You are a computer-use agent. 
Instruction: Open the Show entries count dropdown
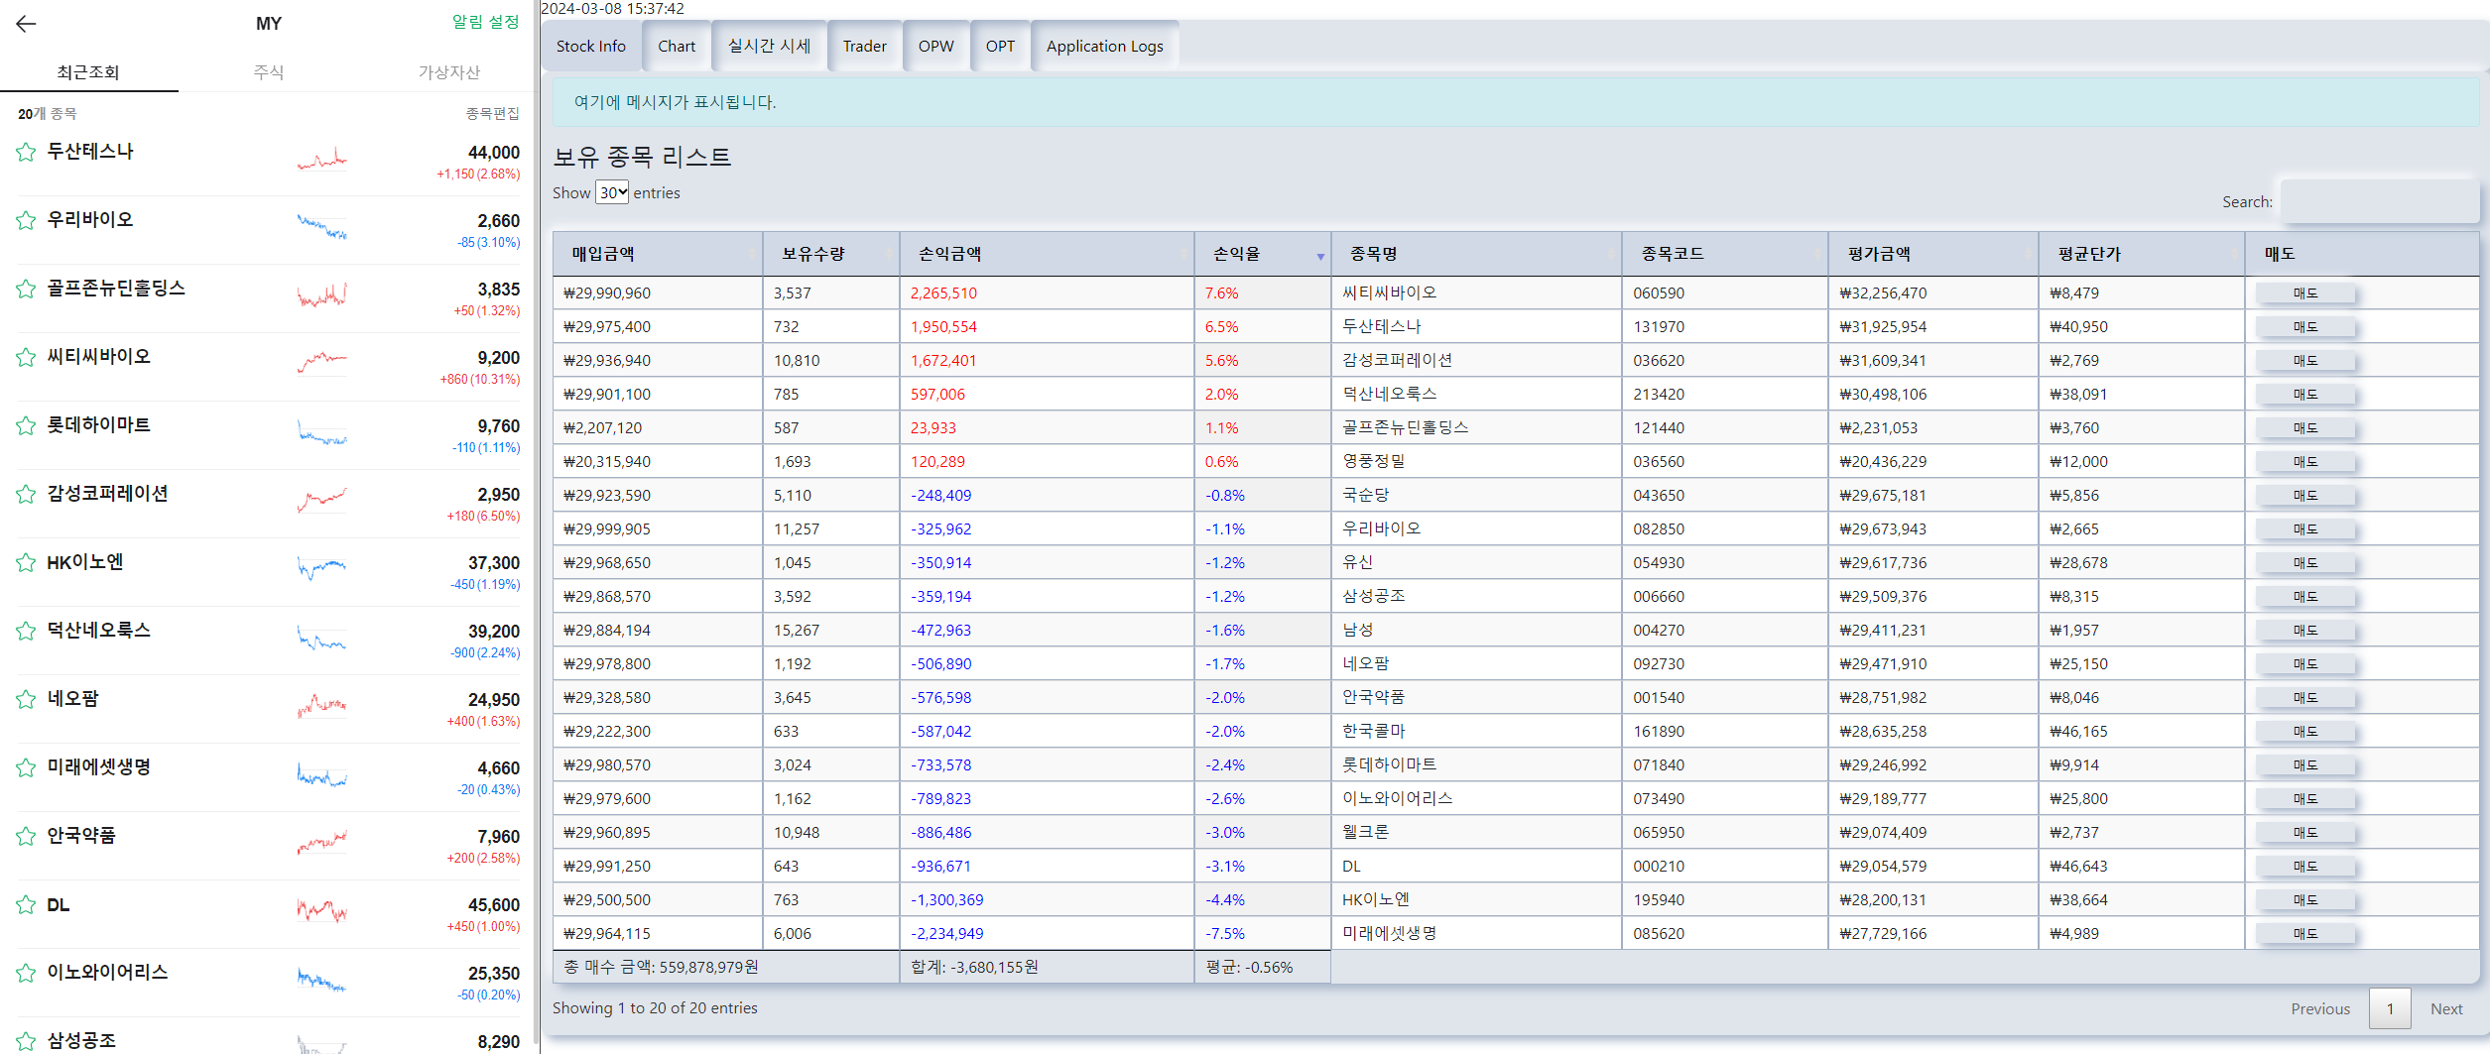coord(612,192)
